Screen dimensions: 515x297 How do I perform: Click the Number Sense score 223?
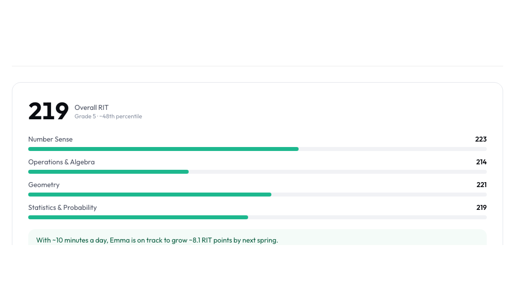pyautogui.click(x=481, y=139)
